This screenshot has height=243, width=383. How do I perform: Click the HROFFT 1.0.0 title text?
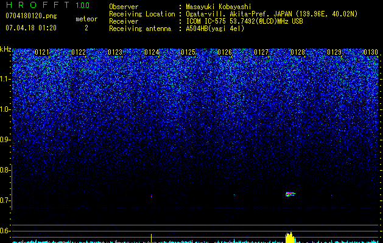[47, 5]
